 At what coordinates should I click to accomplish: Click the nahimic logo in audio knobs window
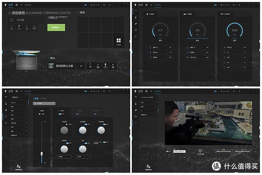pos(18,167)
